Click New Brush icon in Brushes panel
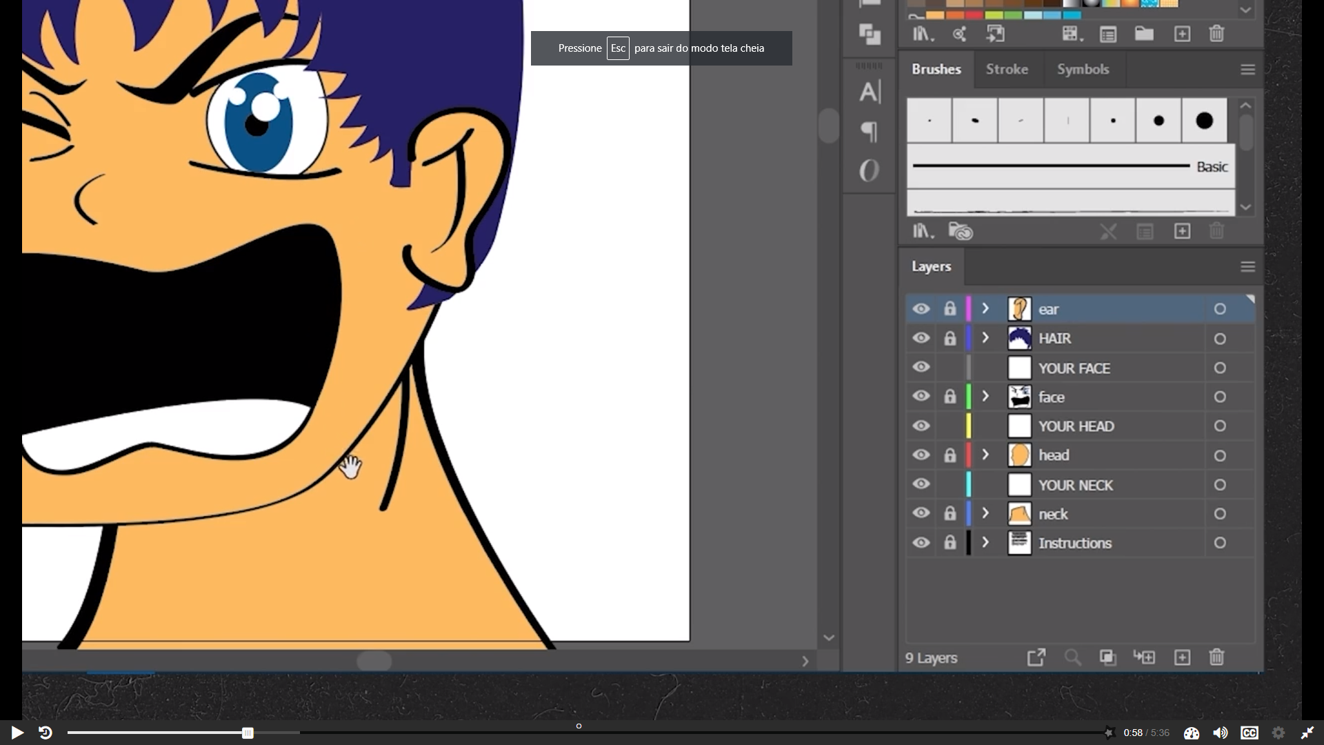This screenshot has width=1324, height=745. tap(1182, 231)
